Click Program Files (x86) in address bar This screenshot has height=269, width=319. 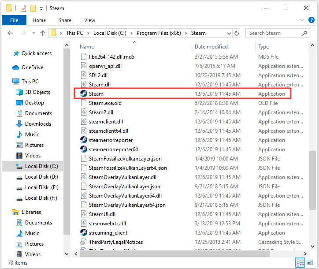159,33
